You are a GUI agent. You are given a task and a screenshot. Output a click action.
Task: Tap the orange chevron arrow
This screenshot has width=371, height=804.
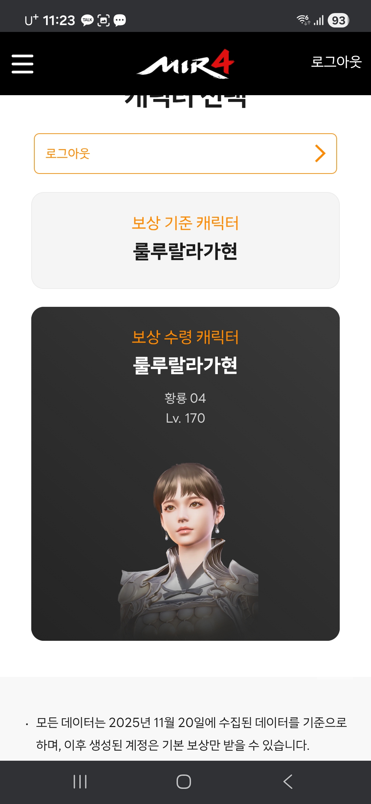click(320, 154)
